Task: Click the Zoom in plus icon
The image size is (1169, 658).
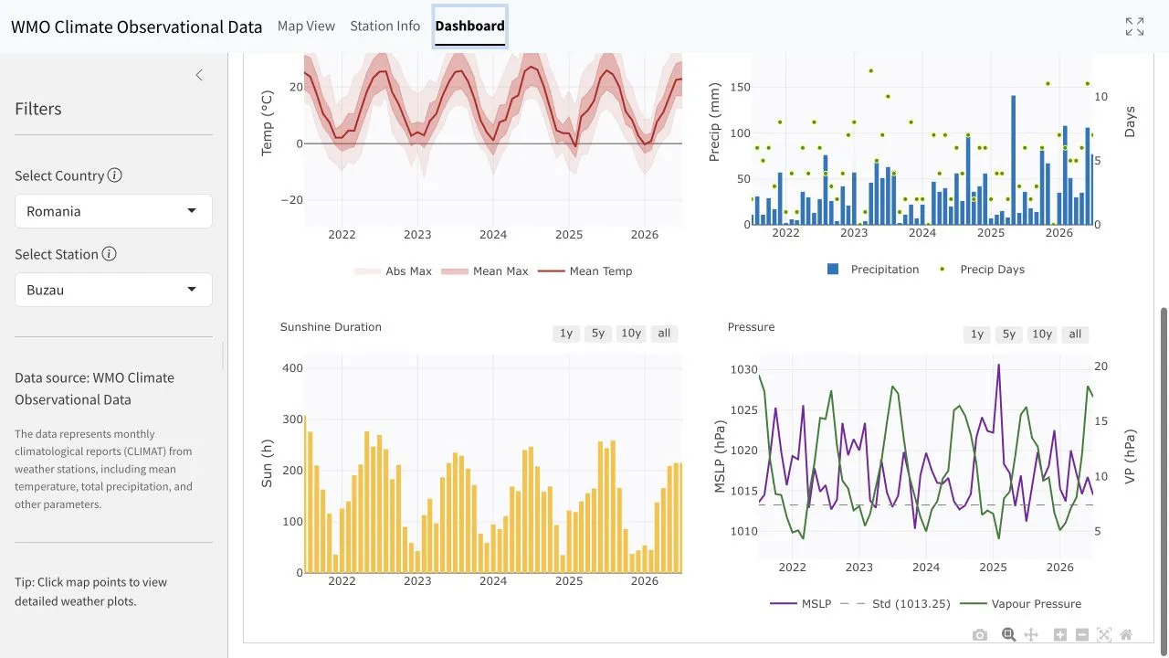Action: click(1060, 635)
